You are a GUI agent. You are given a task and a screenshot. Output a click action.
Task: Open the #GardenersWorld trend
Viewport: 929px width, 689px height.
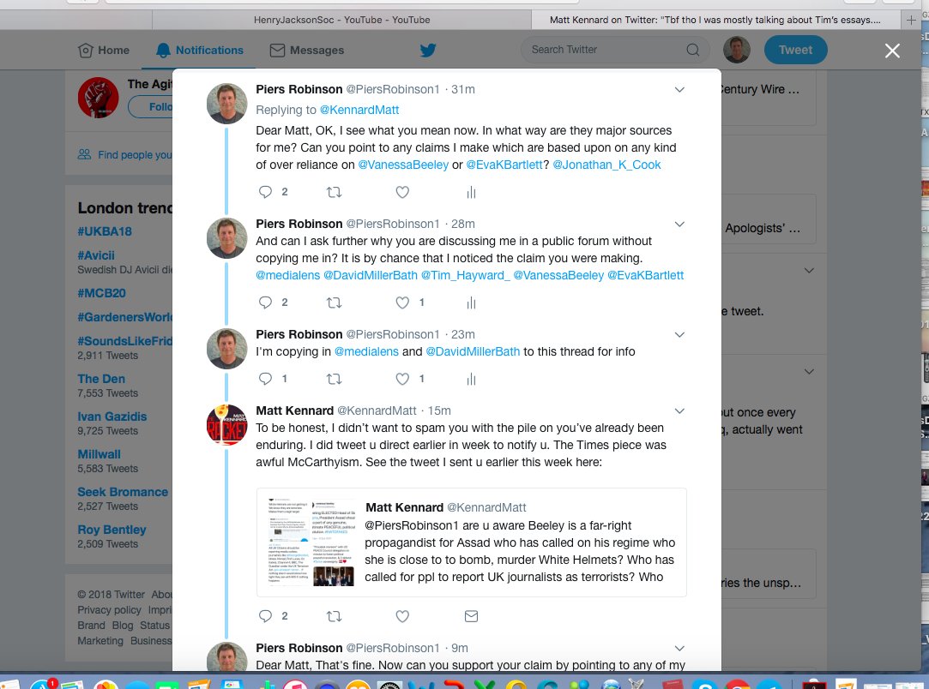pyautogui.click(x=125, y=317)
